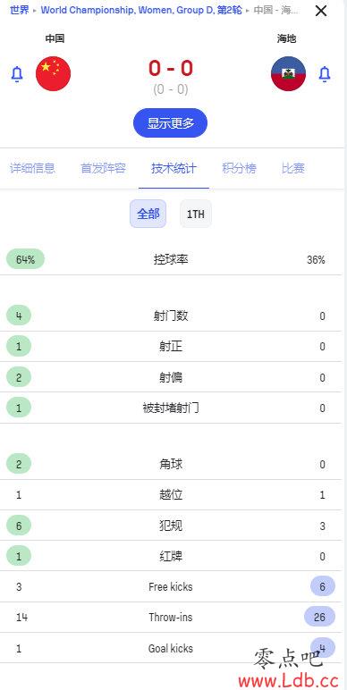The image size is (347, 690).
Task: Click the 海地 team name
Action: point(287,38)
